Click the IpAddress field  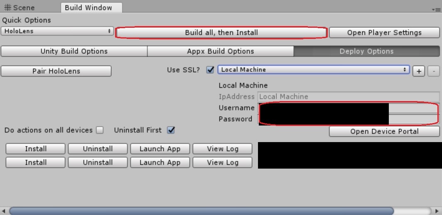[x=349, y=97]
